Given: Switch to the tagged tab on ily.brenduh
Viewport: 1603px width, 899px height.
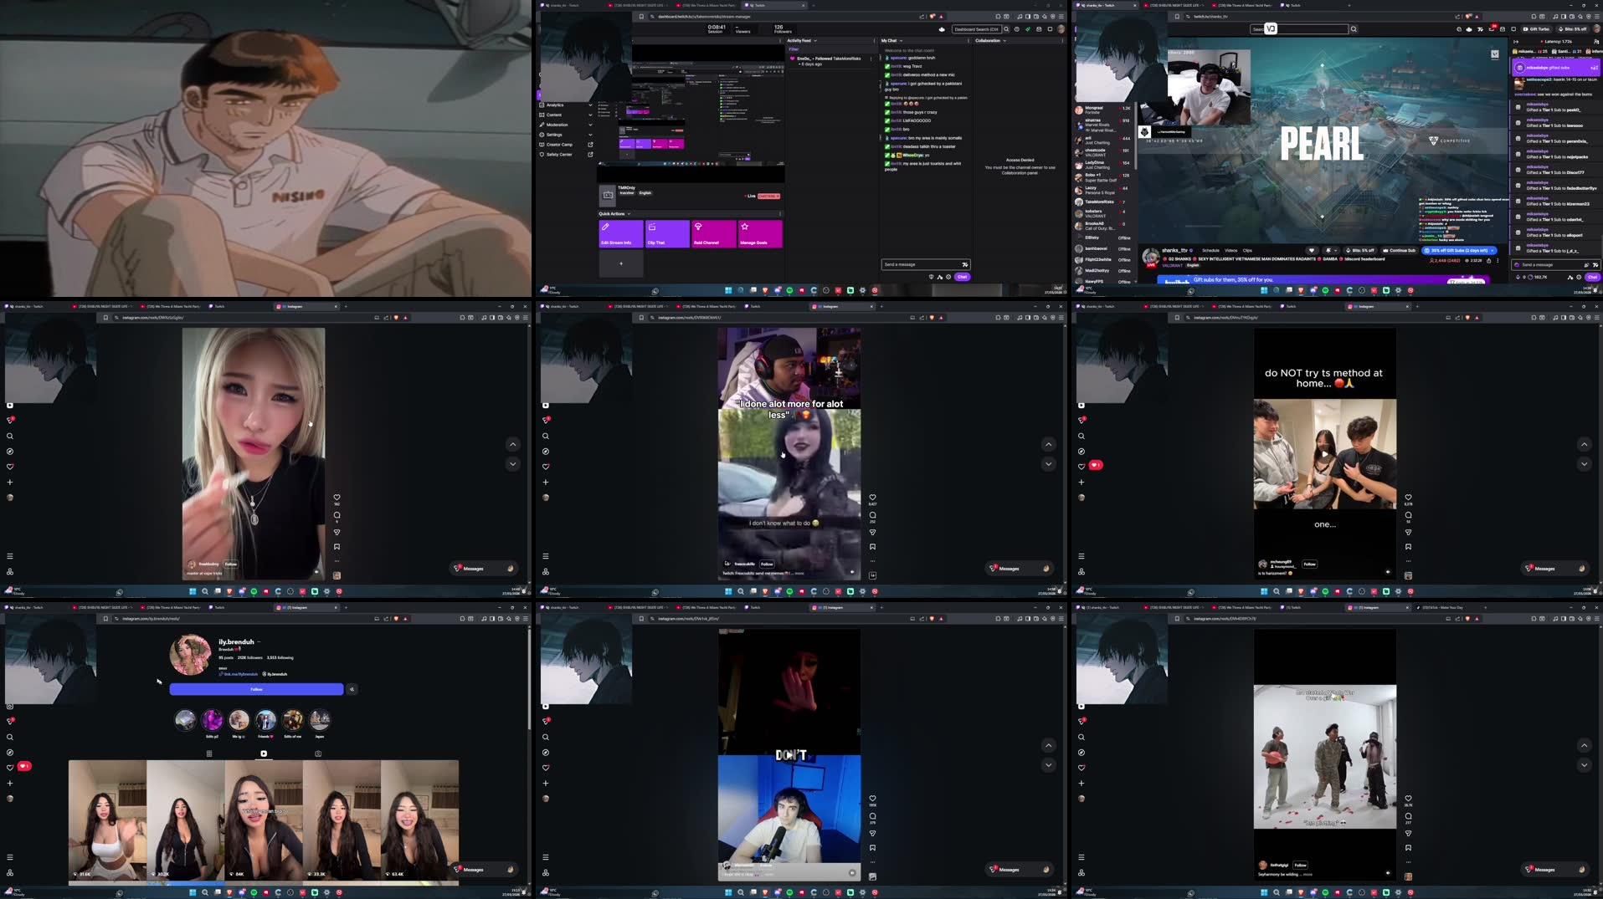Looking at the screenshot, I should pos(318,753).
